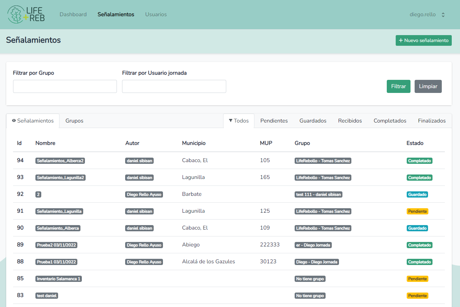Filter the list by Pendientes
The height and width of the screenshot is (307, 460).
pos(274,121)
